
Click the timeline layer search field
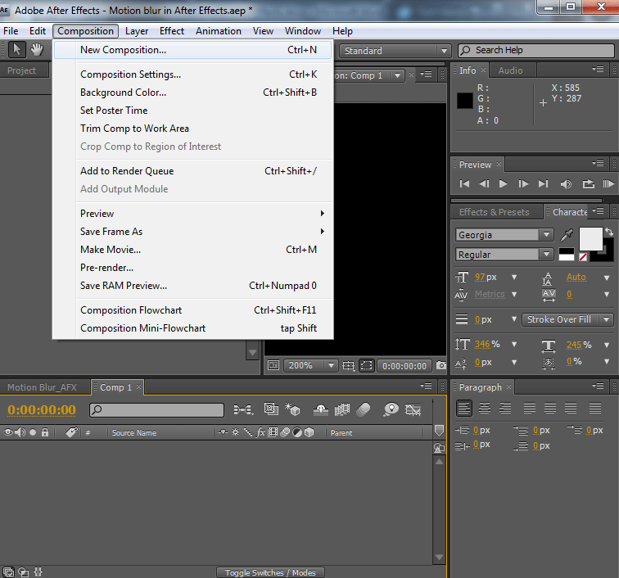point(156,410)
